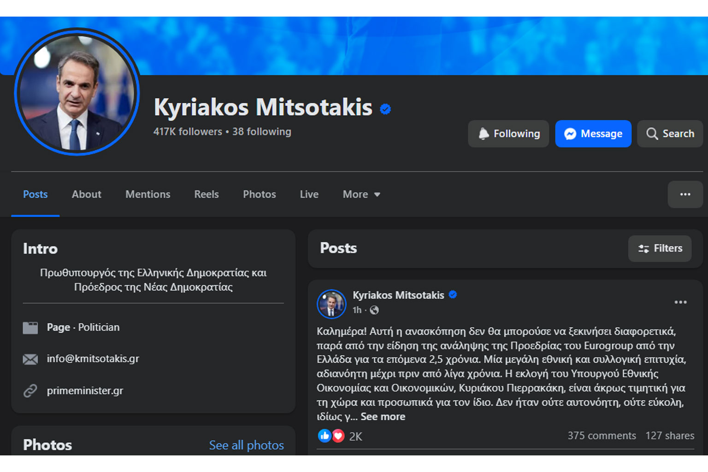Open the Mentions tab

pyautogui.click(x=148, y=195)
